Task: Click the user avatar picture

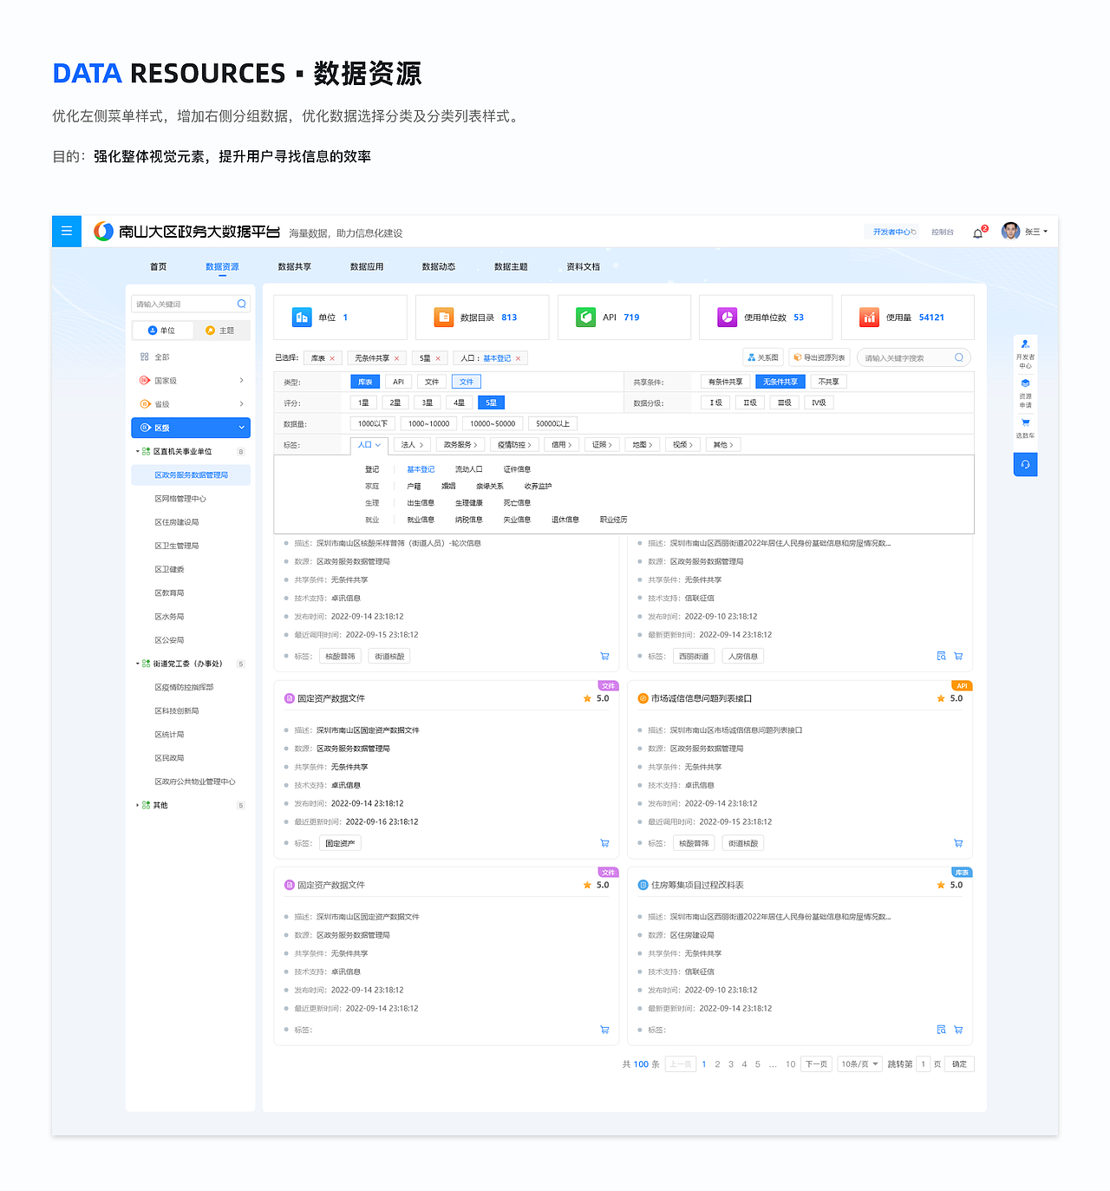Action: click(x=1010, y=231)
